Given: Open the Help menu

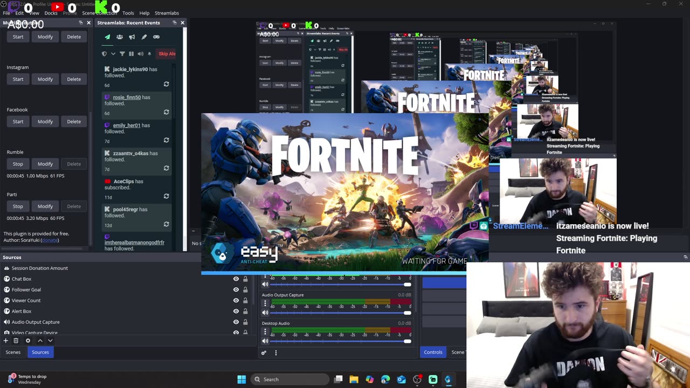Looking at the screenshot, I should (x=144, y=13).
